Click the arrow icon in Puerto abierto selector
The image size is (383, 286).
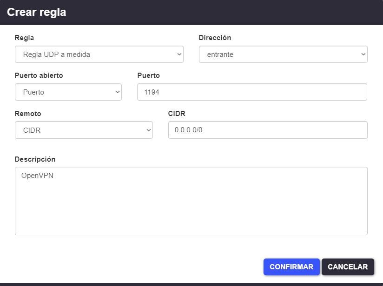(118, 92)
